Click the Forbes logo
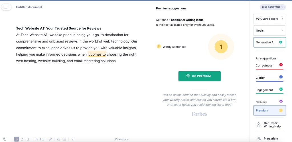Viewport: 292px width, 142px height. tap(199, 114)
